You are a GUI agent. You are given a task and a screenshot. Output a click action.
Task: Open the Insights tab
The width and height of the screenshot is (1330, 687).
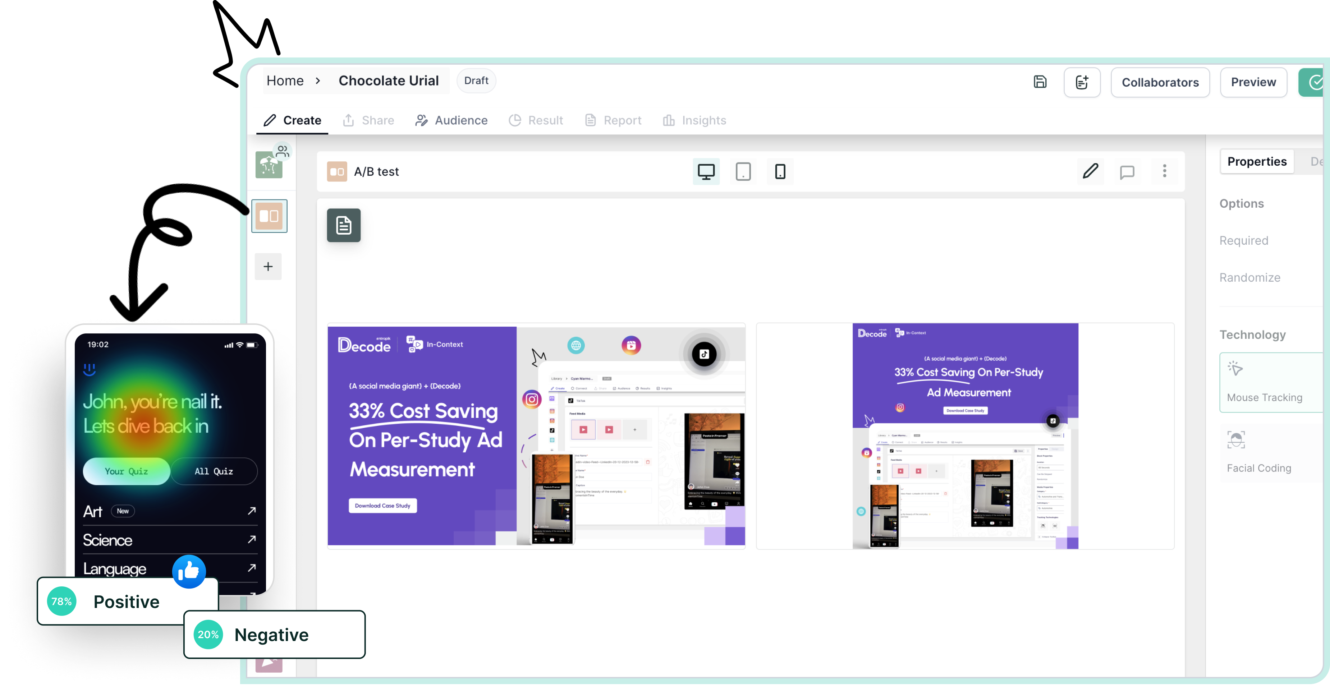694,120
